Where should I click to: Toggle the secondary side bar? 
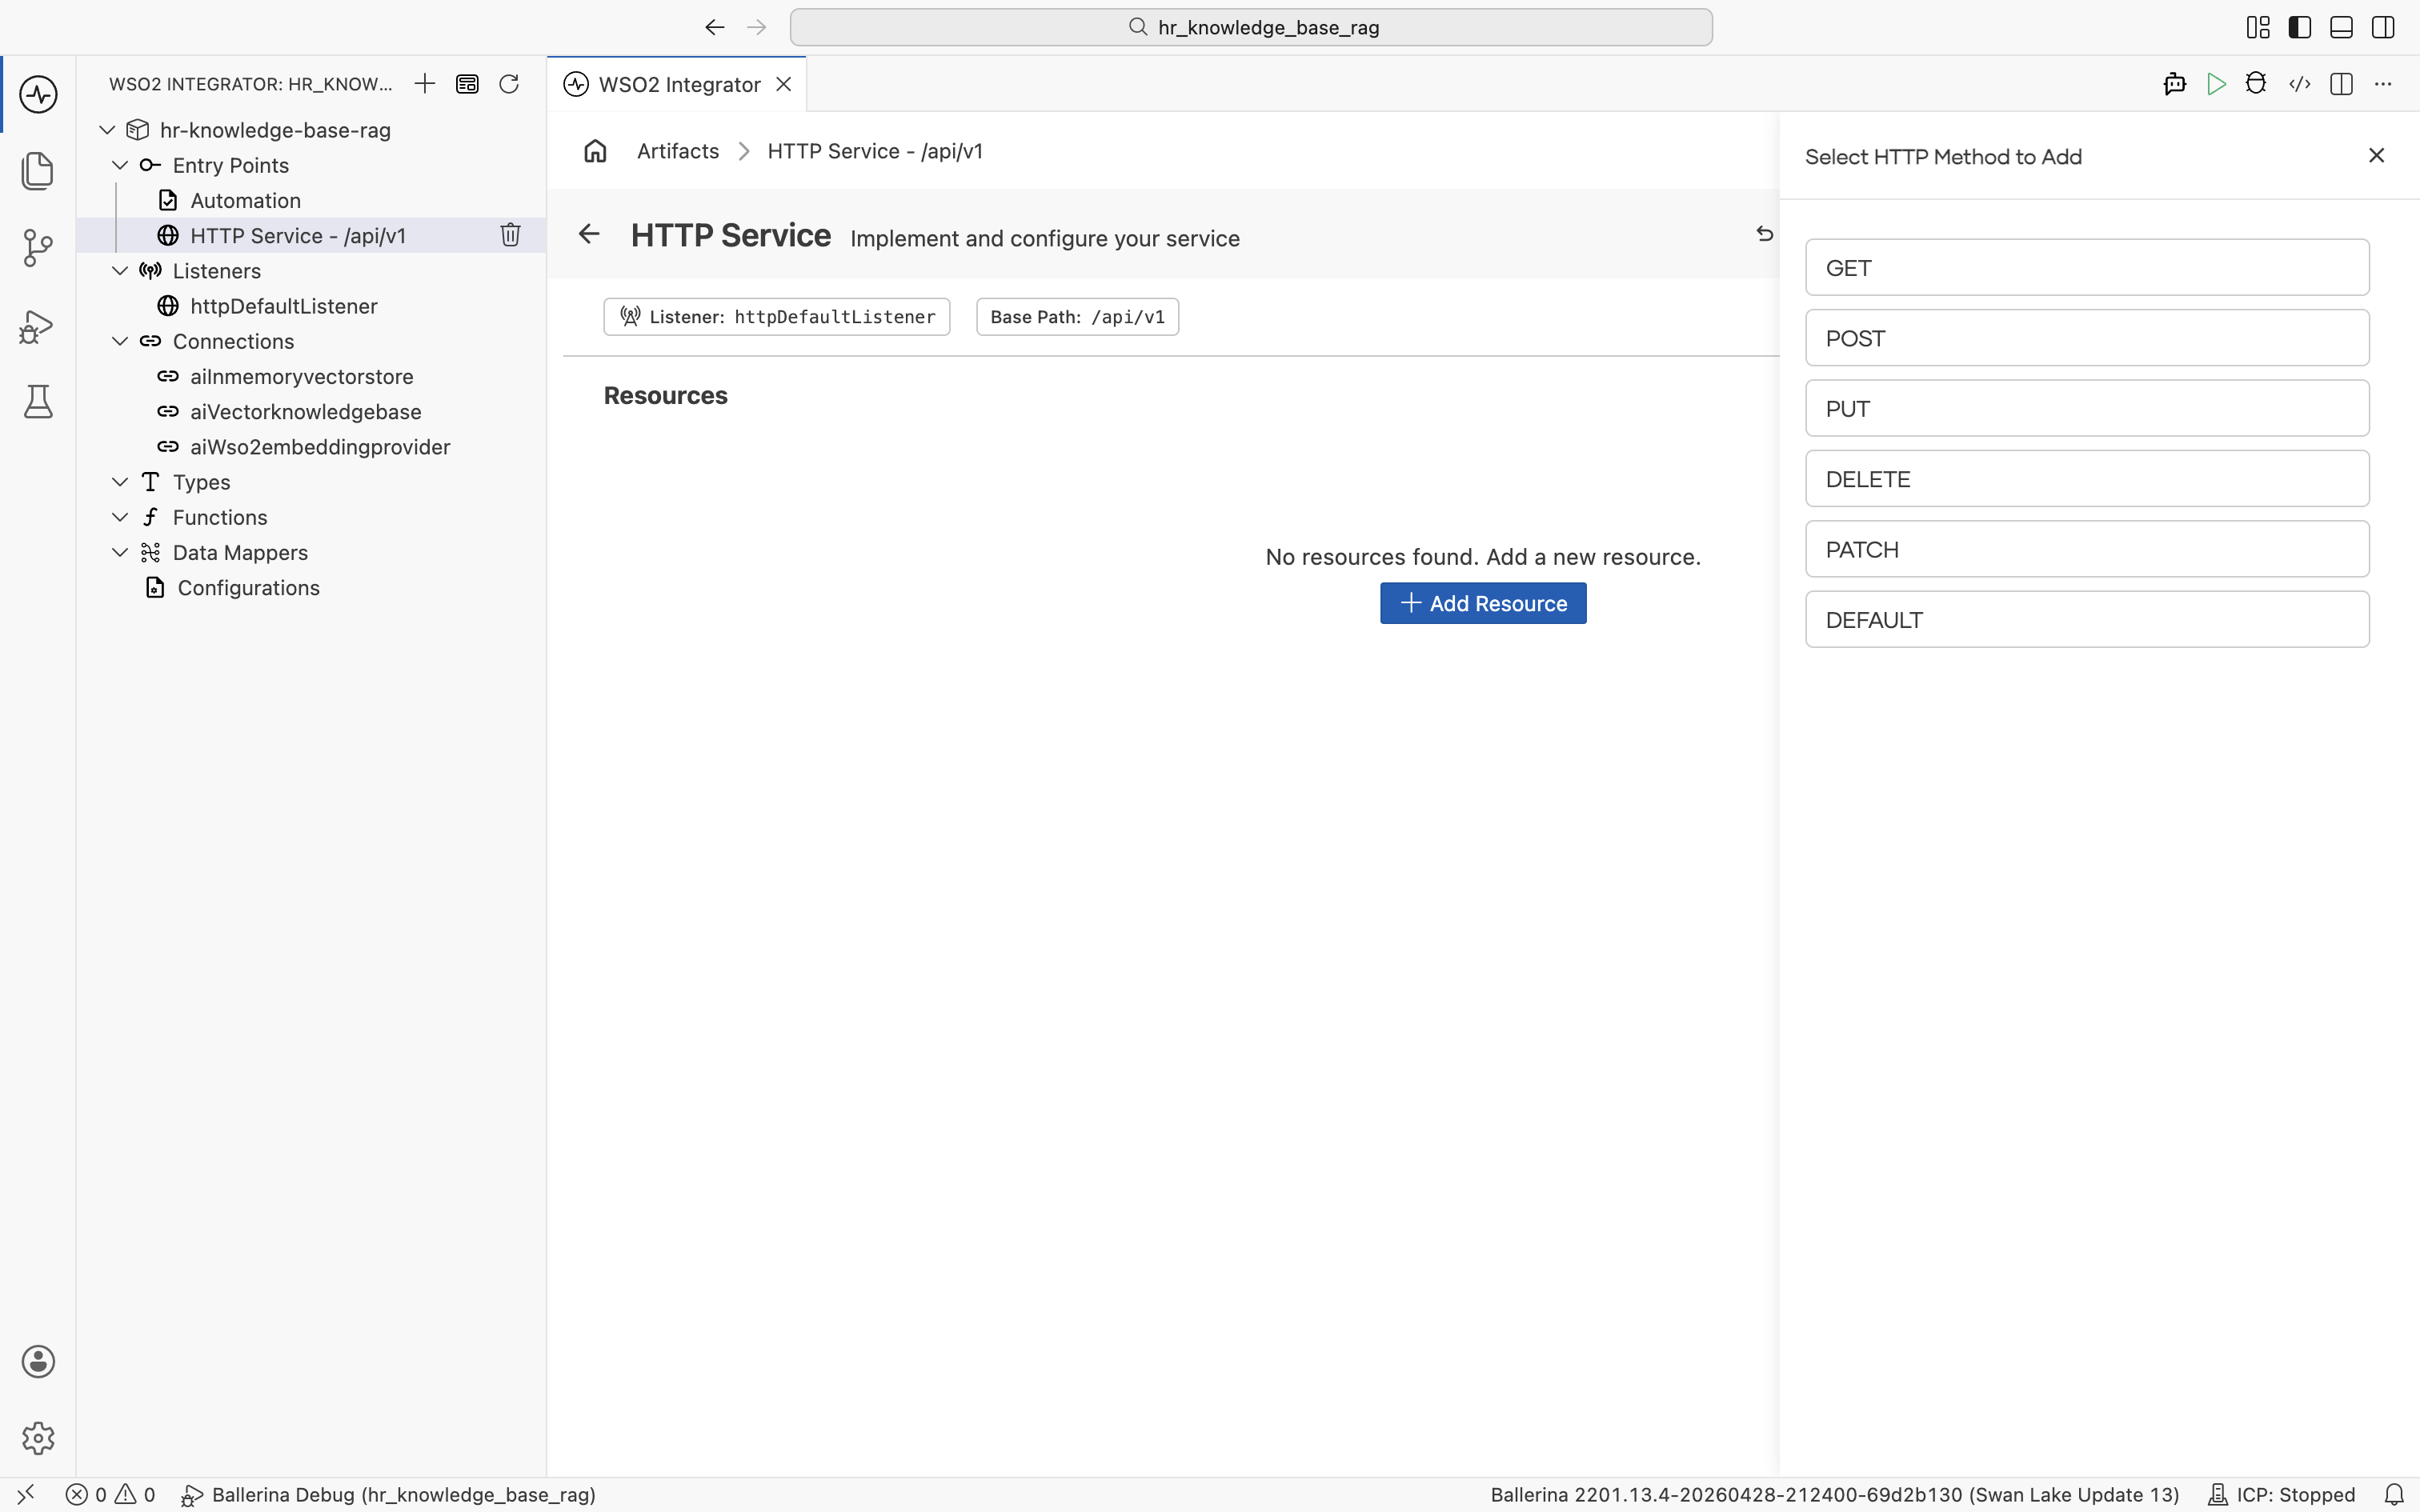[2383, 27]
